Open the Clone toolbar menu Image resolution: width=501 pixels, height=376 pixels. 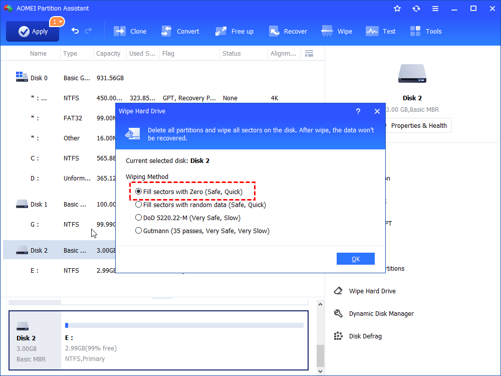130,31
